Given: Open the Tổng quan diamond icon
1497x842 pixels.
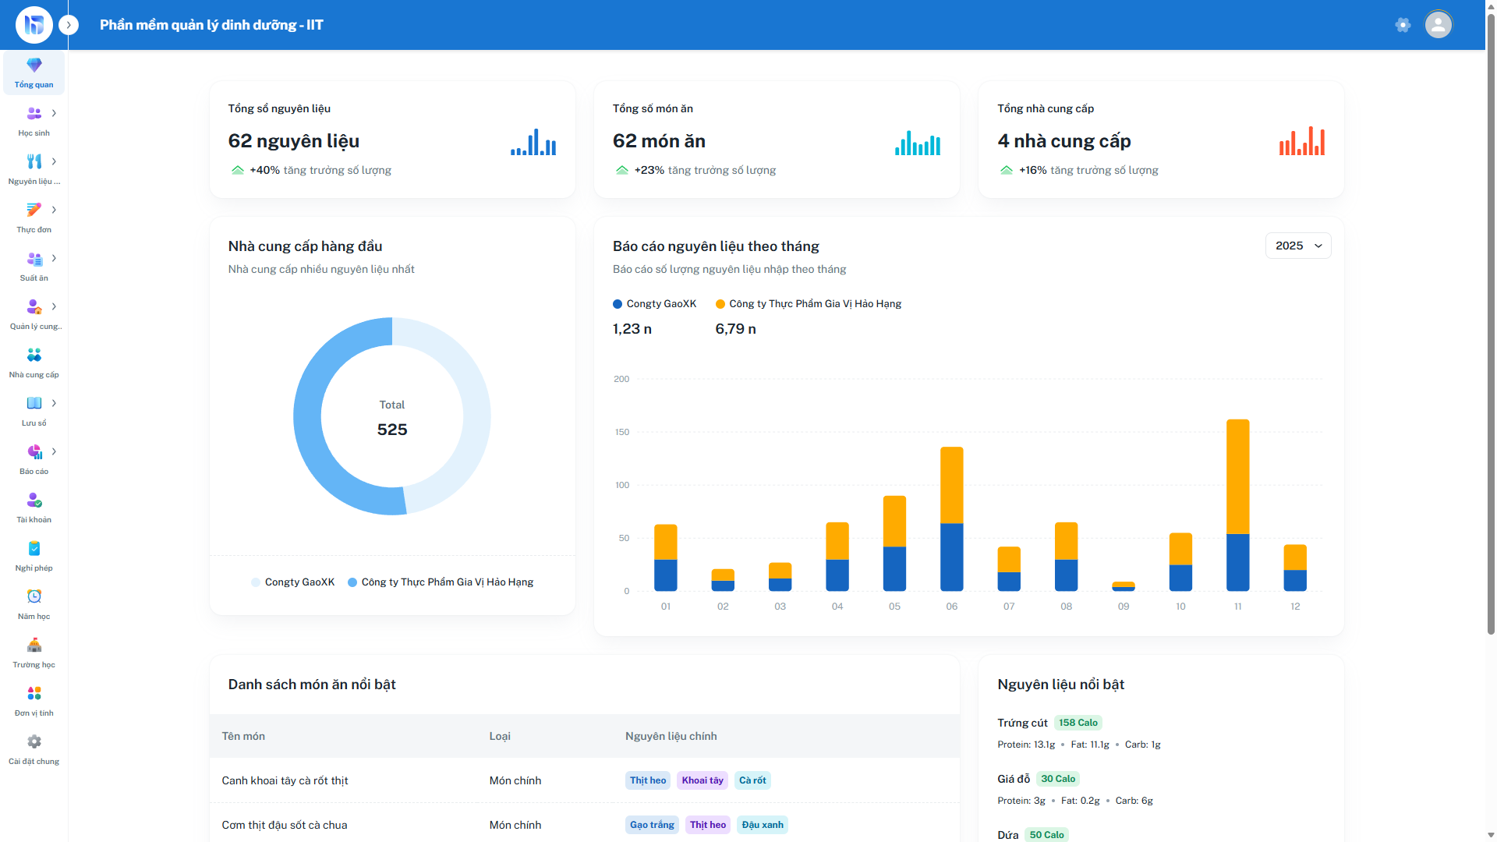Looking at the screenshot, I should click(34, 65).
